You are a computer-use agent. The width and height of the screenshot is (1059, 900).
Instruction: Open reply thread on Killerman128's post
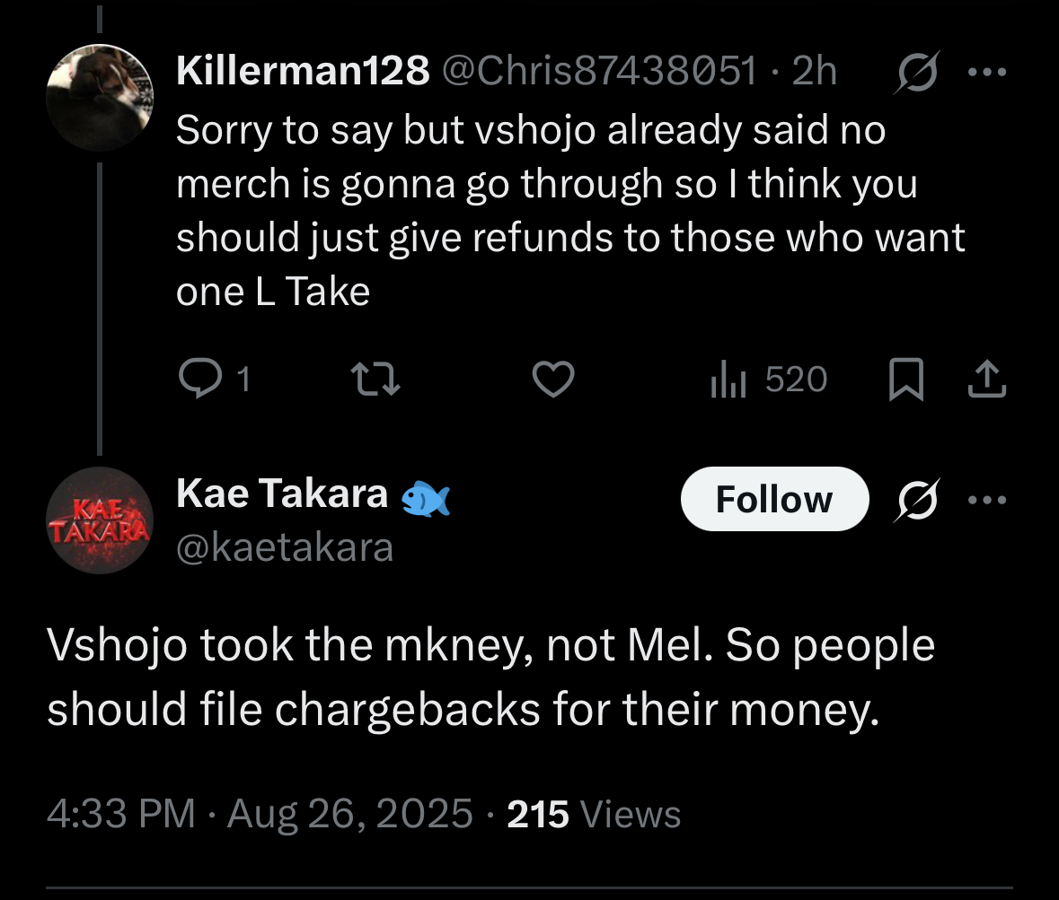(x=214, y=379)
